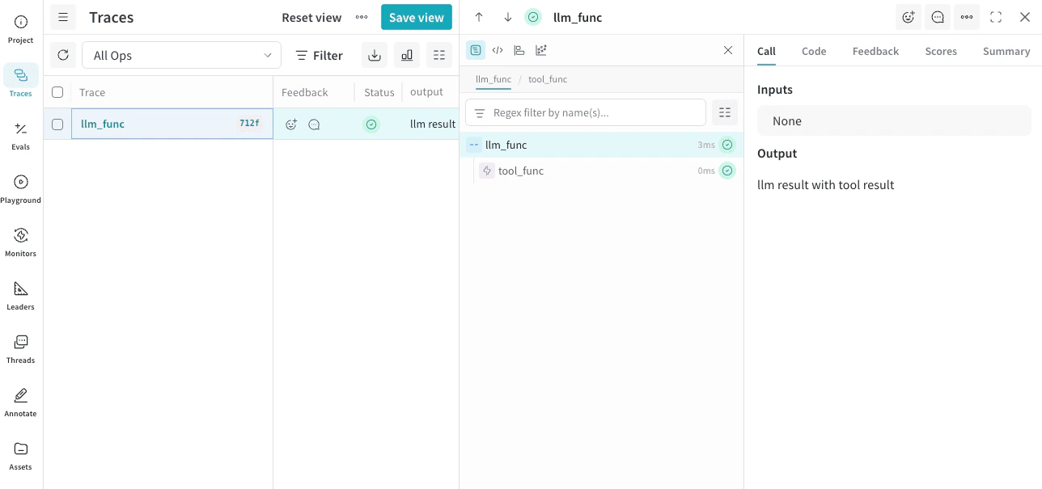Open the scatter plot view icon

(541, 49)
